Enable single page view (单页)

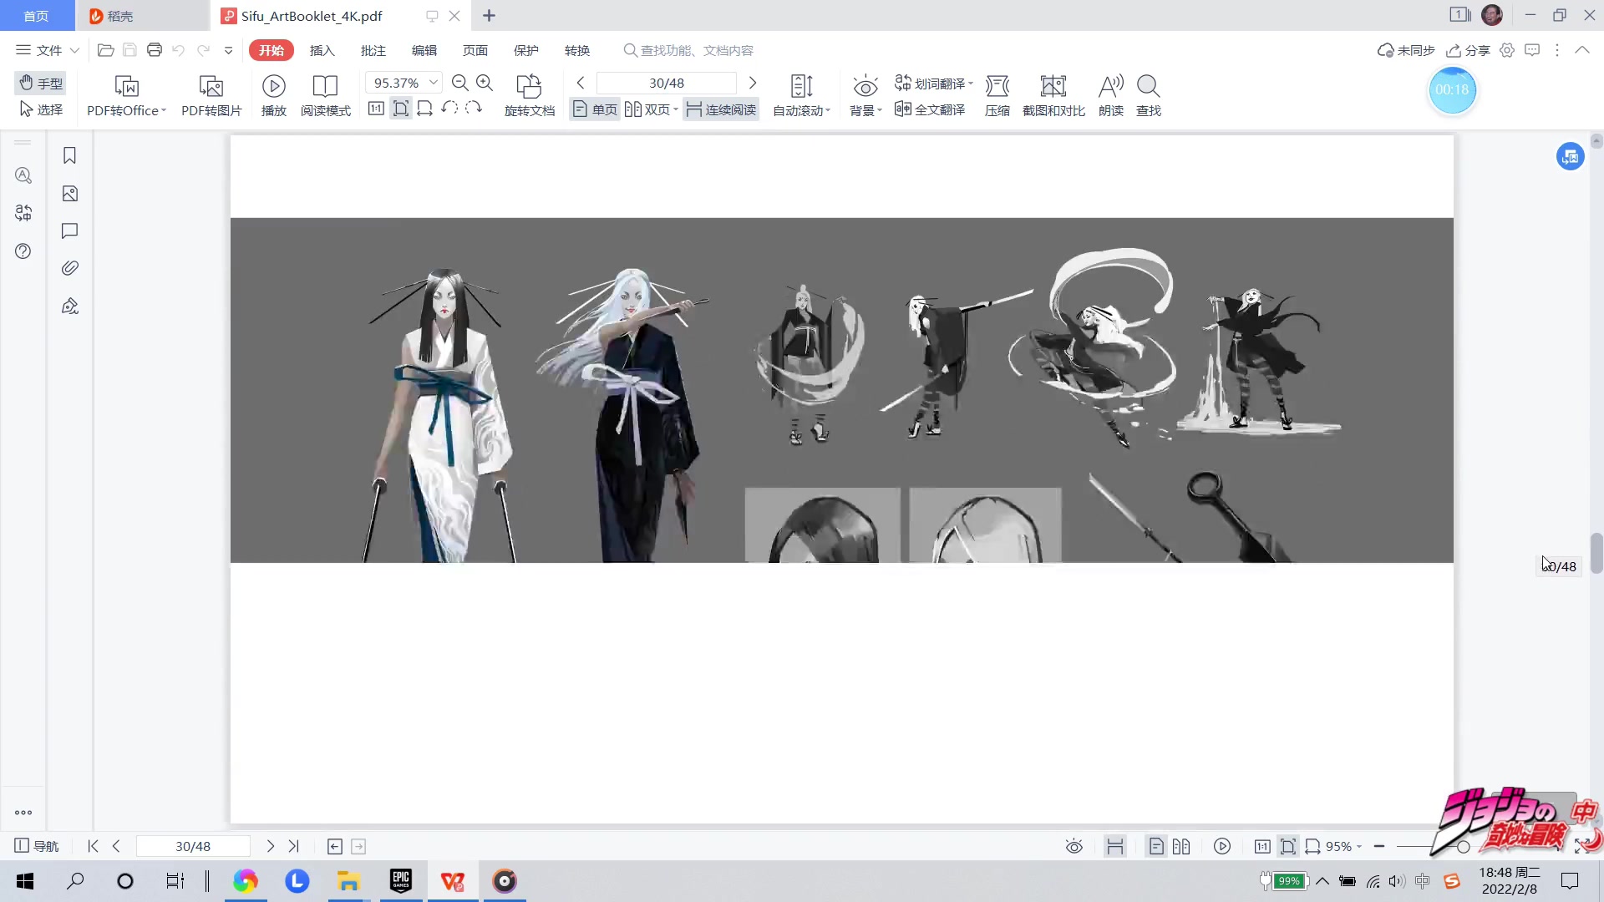pos(595,109)
